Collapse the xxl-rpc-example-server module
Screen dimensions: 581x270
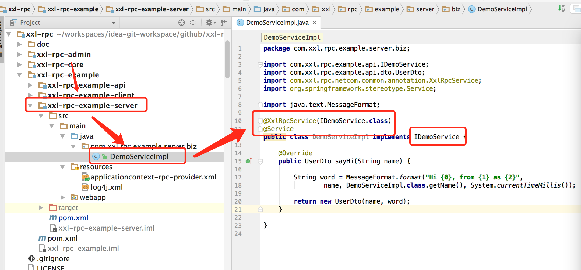[30, 106]
